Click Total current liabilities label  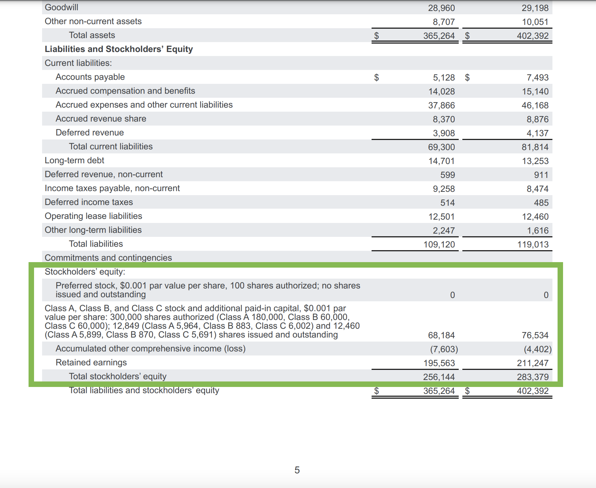click(111, 146)
